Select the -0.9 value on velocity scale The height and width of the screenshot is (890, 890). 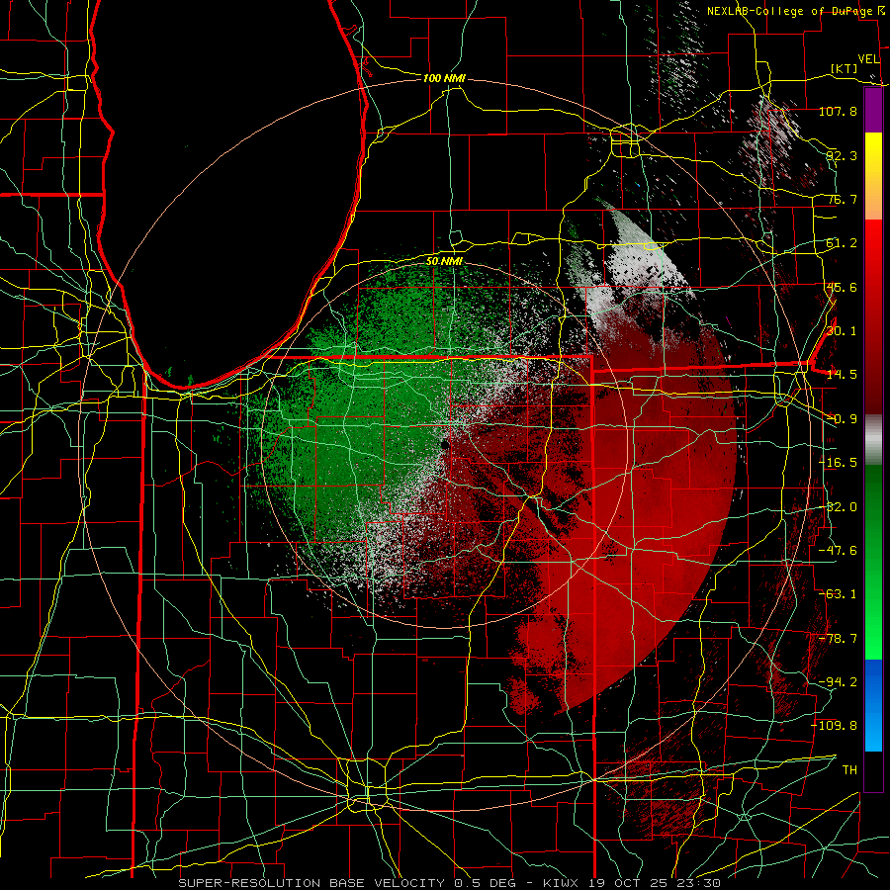pyautogui.click(x=842, y=419)
